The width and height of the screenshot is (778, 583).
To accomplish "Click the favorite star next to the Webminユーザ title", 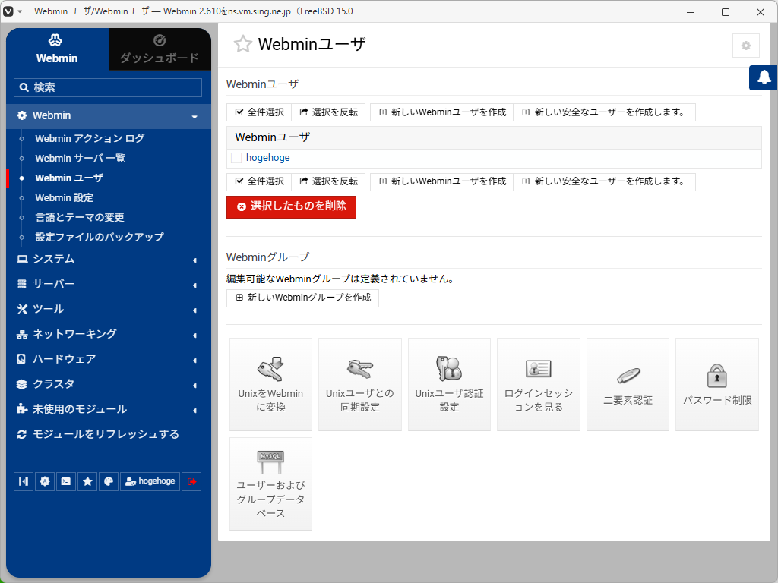I will tap(242, 44).
